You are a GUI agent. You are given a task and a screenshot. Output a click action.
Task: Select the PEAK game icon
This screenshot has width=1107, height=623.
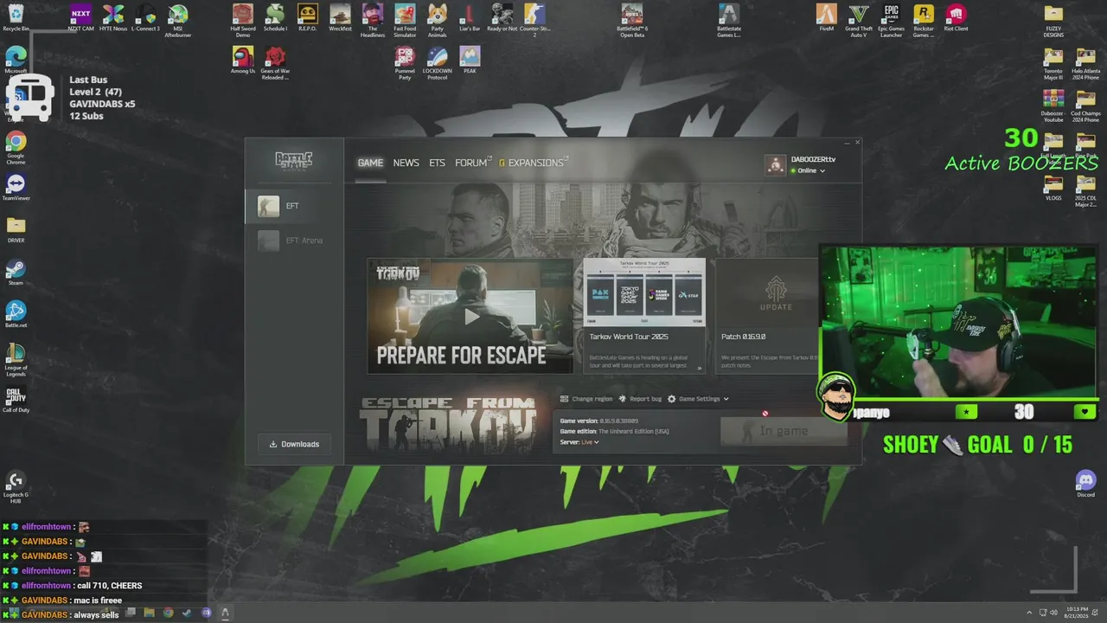pyautogui.click(x=470, y=61)
